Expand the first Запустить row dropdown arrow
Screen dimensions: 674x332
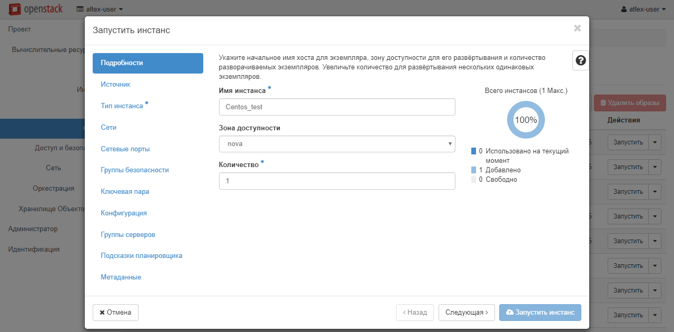pos(655,142)
